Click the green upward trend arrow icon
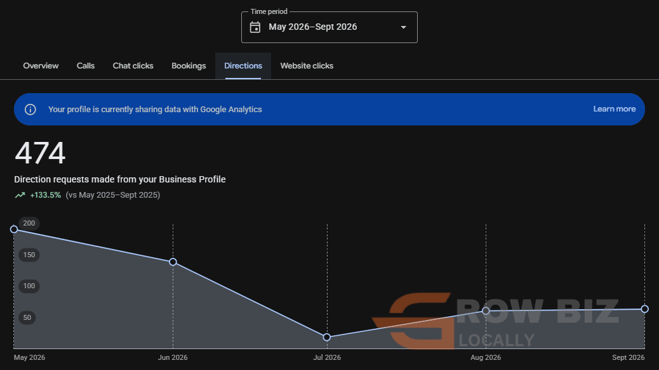 [x=20, y=195]
